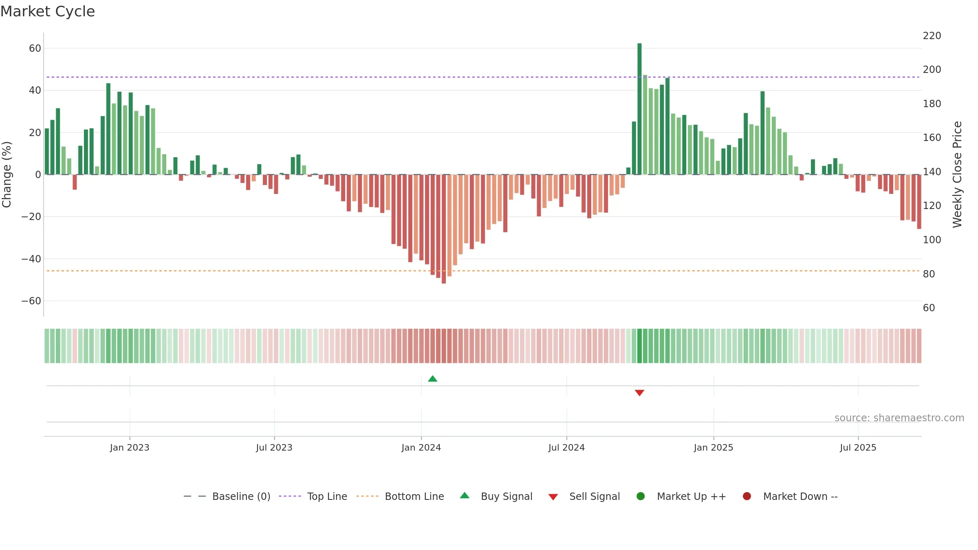The width and height of the screenshot is (978, 550).
Task: Click the purple dotted top line in chart
Action: pos(483,77)
